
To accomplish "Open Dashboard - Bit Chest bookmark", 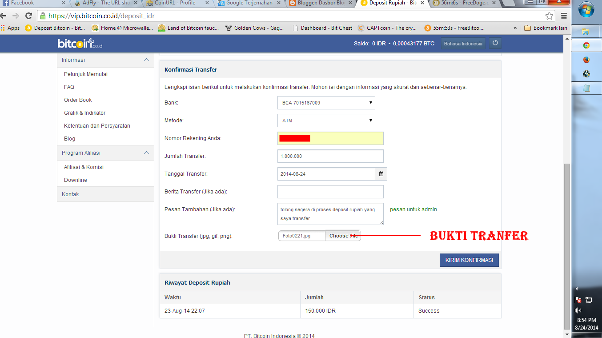I will 322,28.
